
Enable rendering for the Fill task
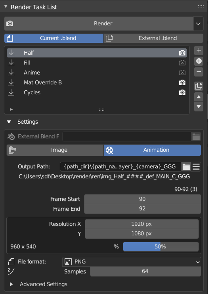(182, 63)
